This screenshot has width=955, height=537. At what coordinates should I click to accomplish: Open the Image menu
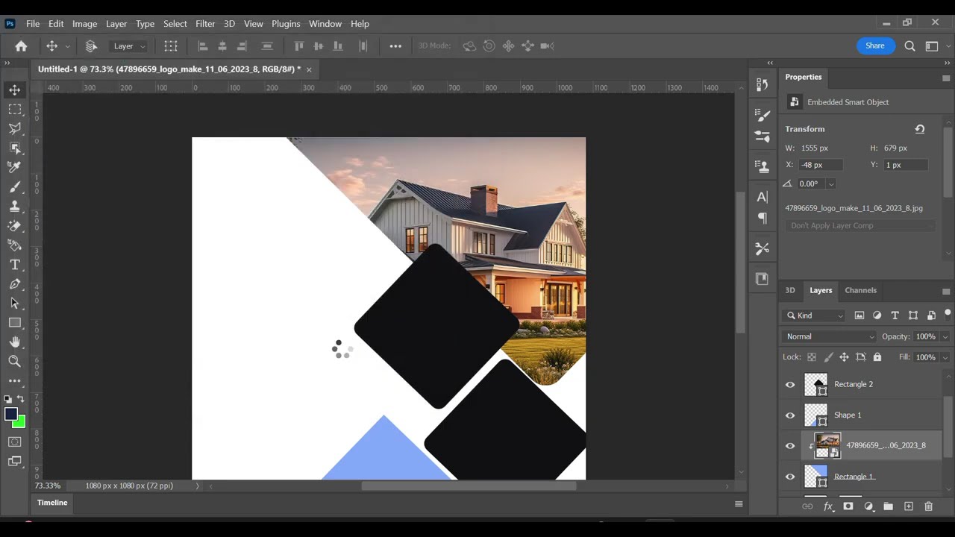(84, 24)
